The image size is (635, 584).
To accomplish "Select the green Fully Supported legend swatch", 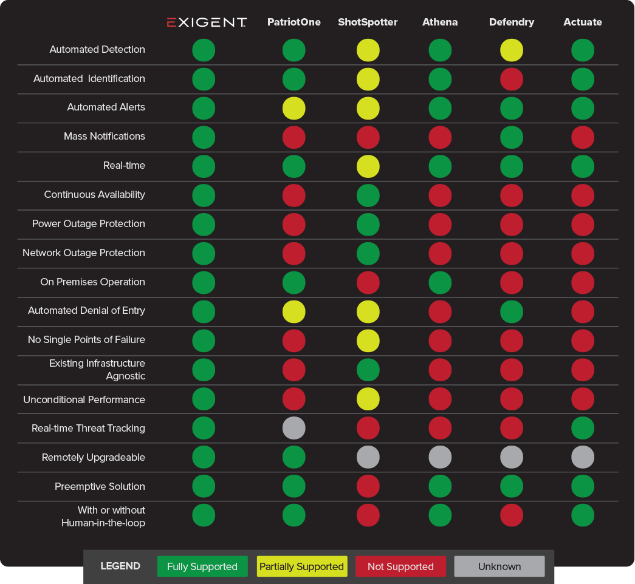I will (x=202, y=566).
